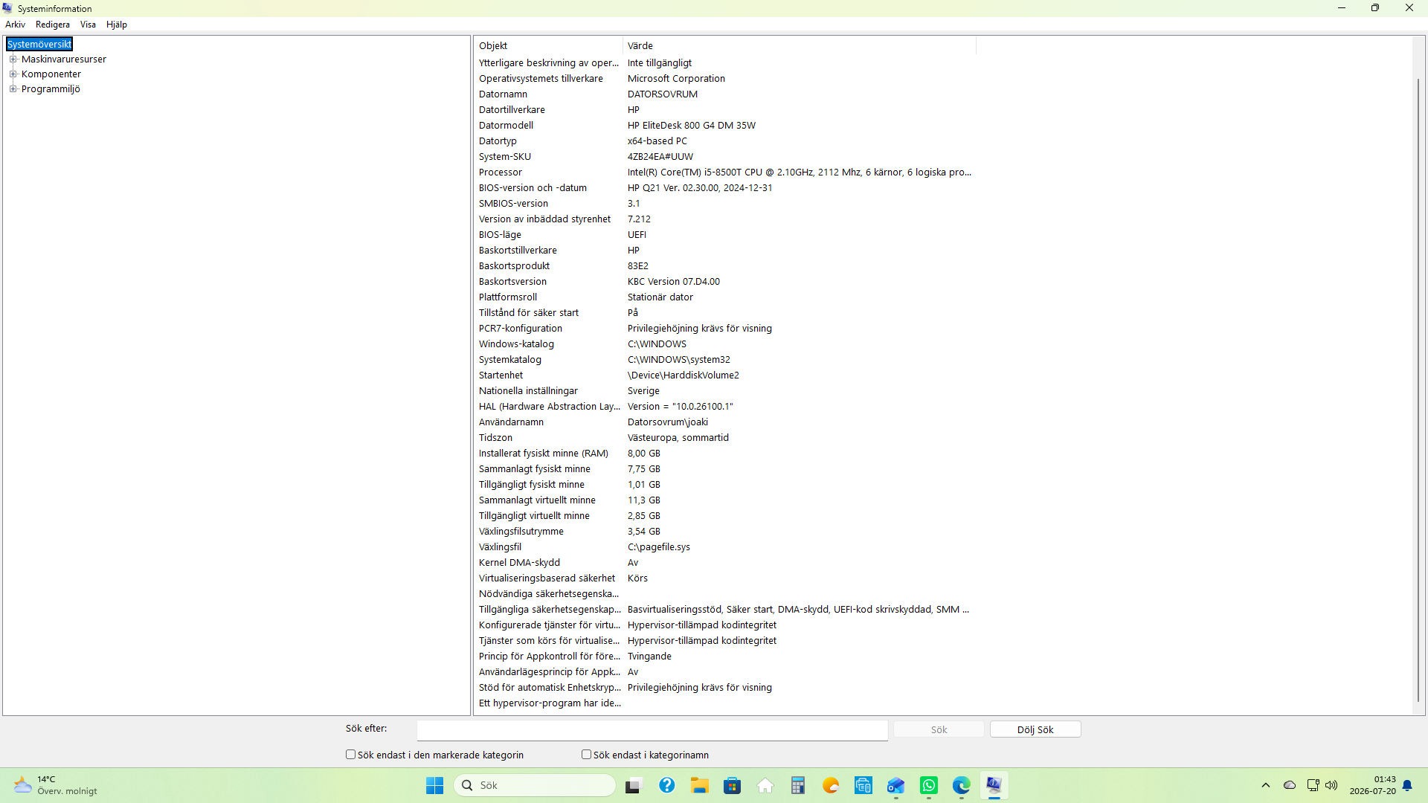
Task: Select the Processor row
Action: 725,172
